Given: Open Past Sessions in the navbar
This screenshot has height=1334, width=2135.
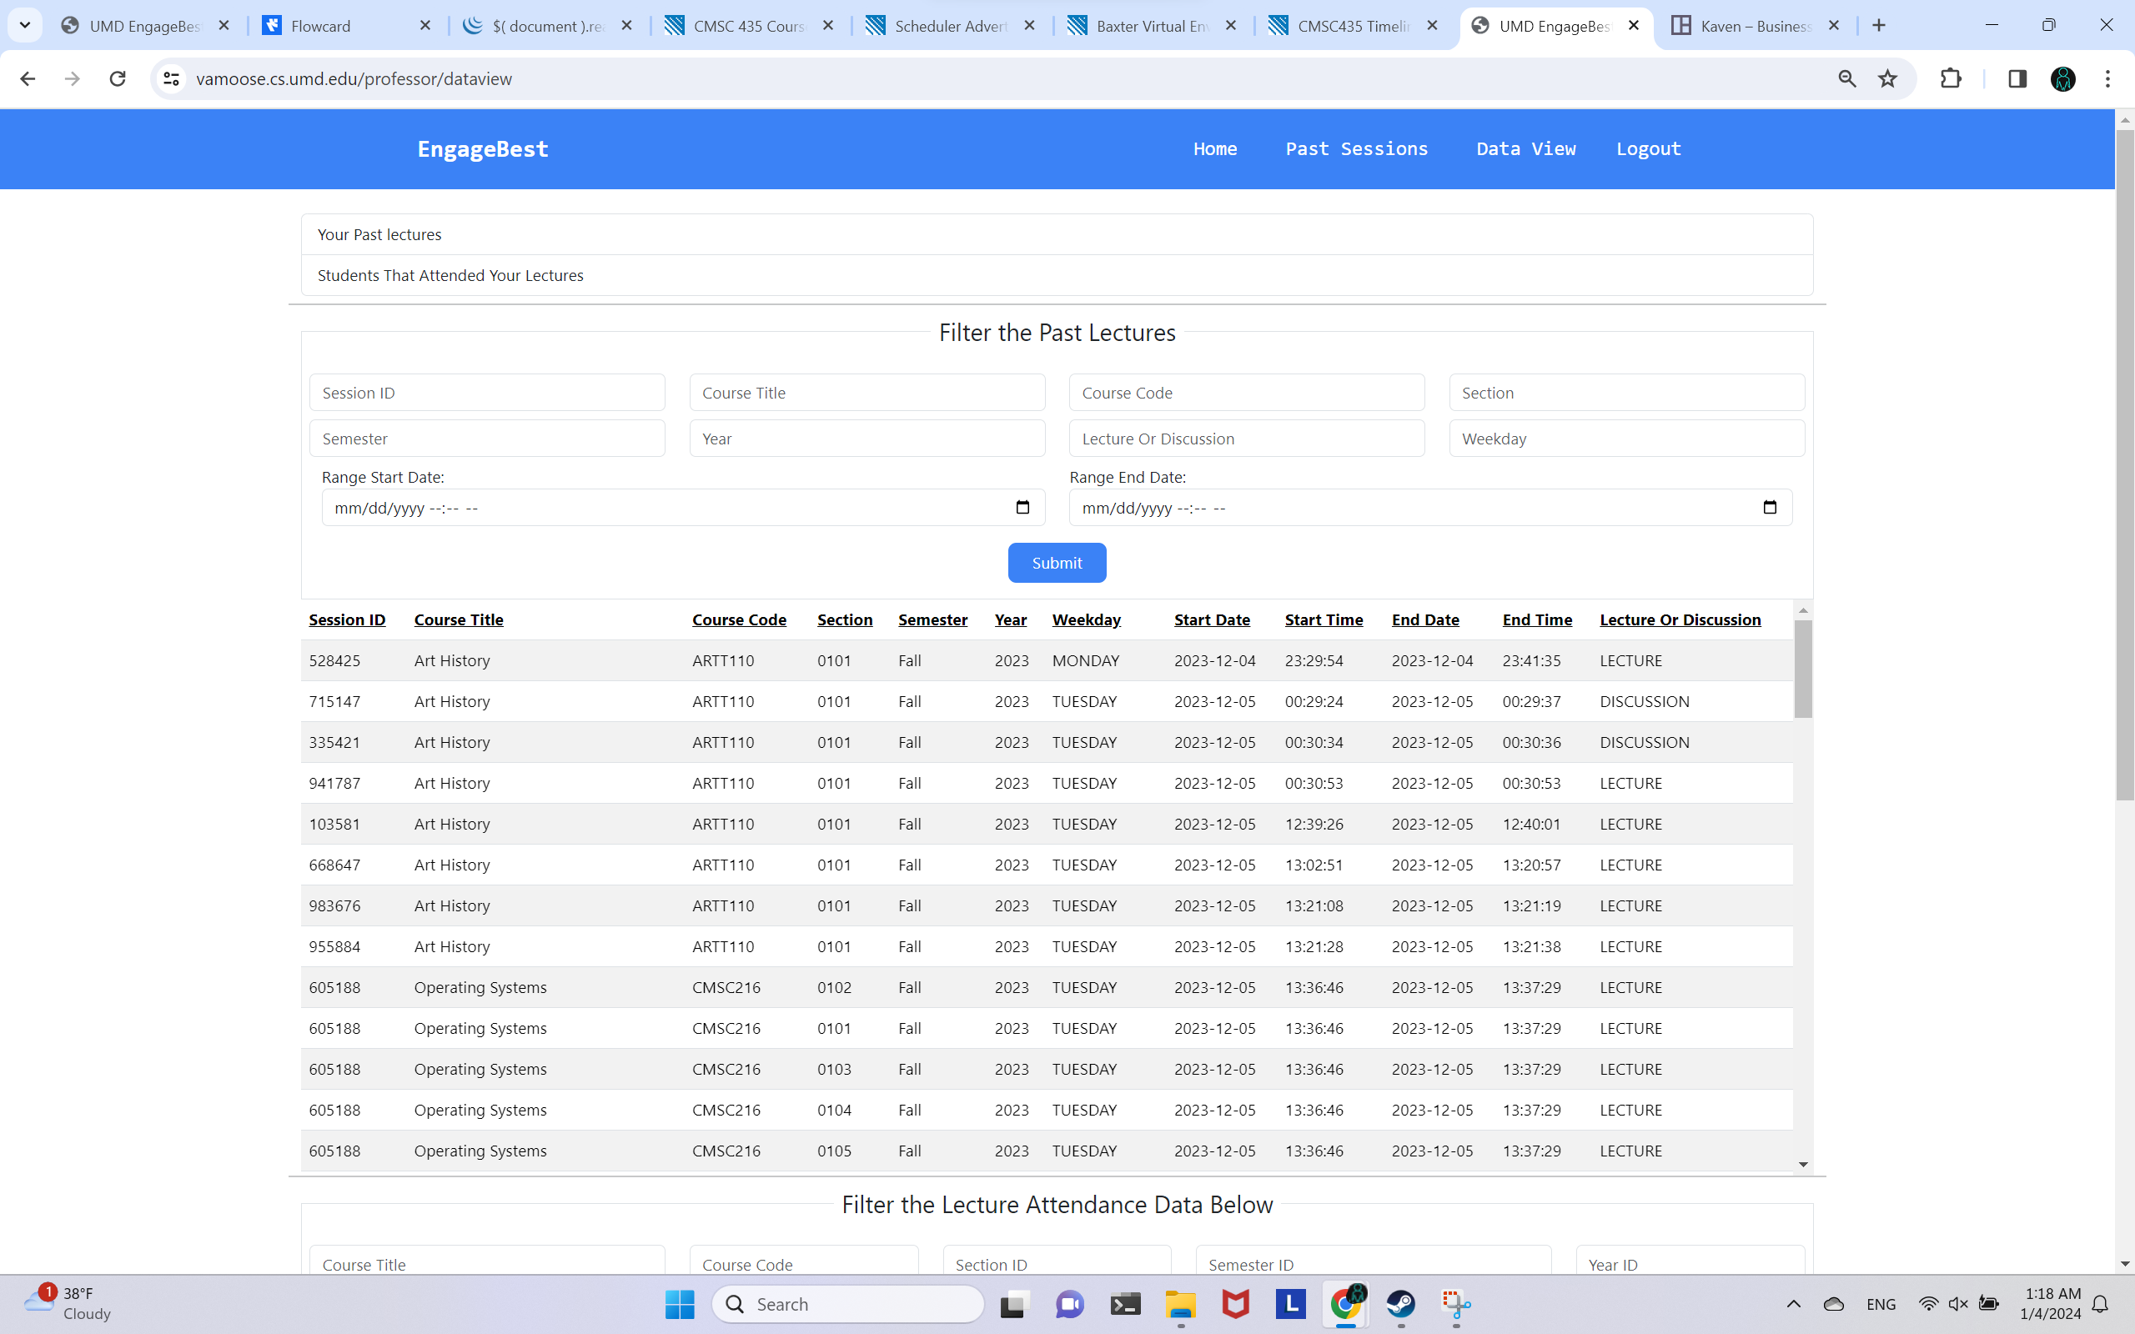Looking at the screenshot, I should [x=1356, y=148].
